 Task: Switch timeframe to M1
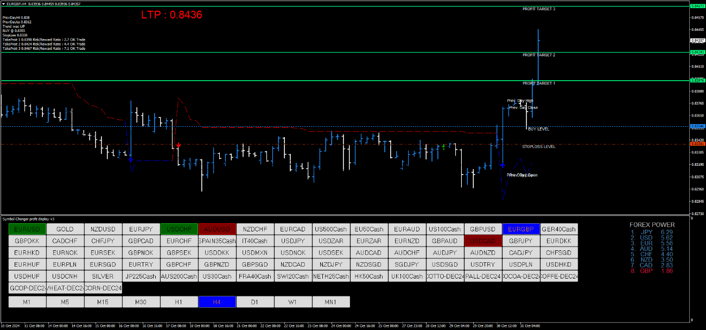click(27, 302)
